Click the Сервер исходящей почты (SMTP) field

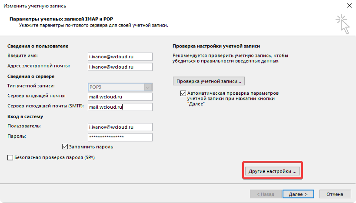(120, 107)
